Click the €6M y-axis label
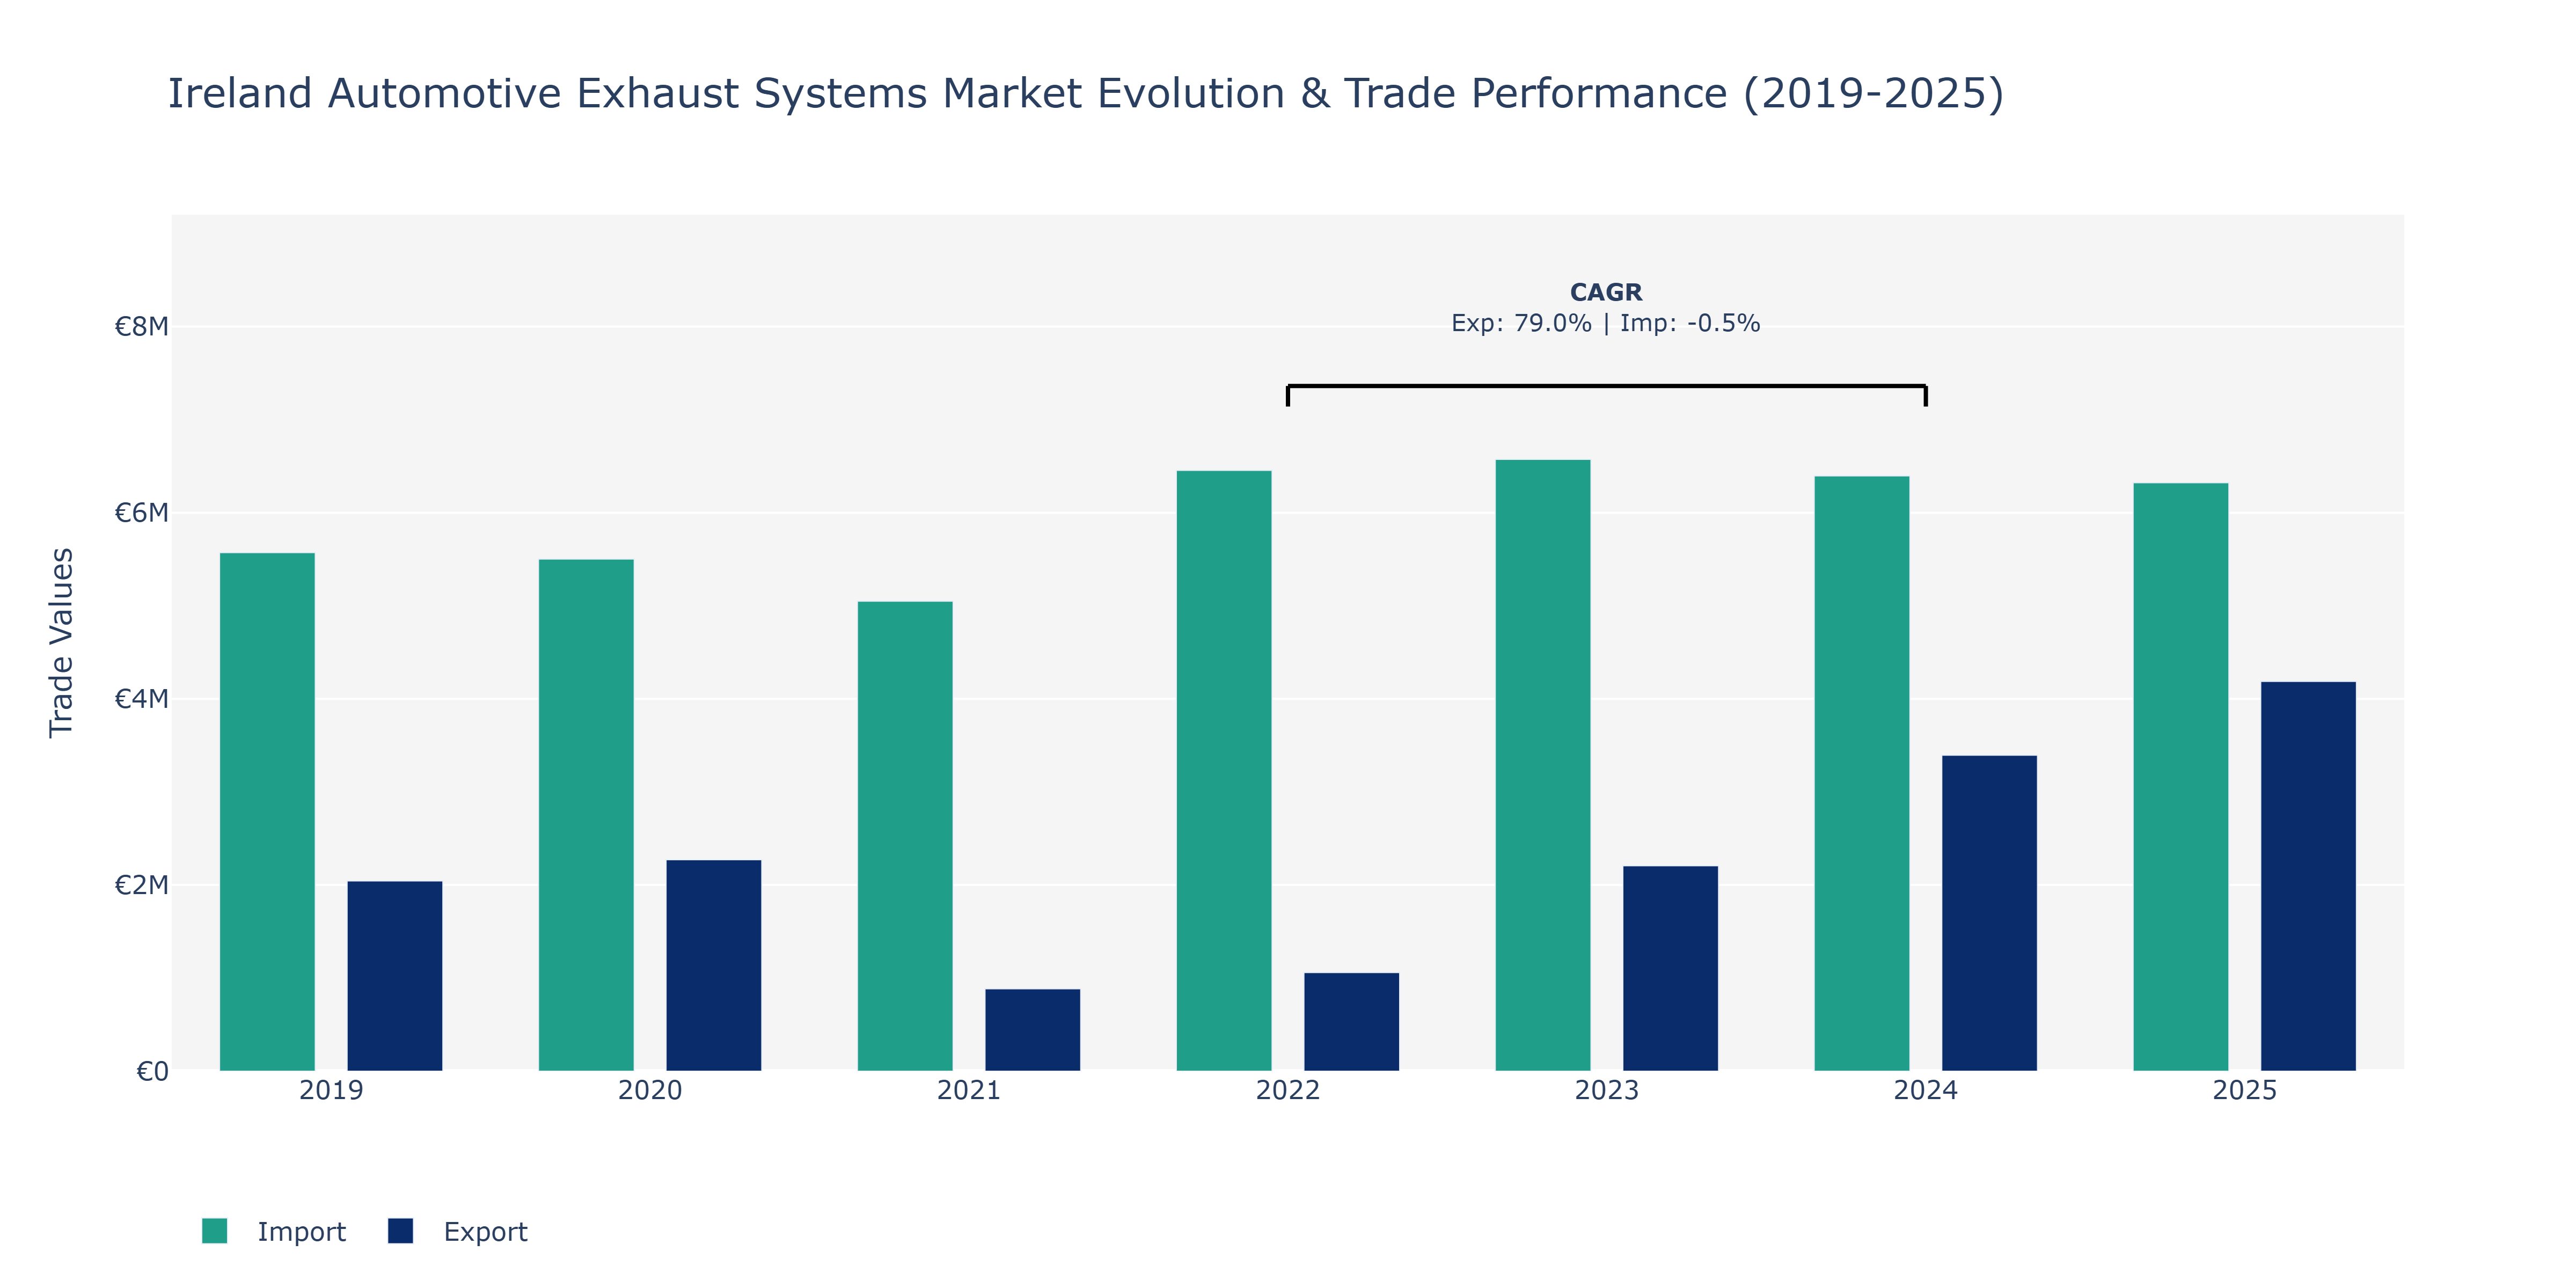Viewport: 2576px width, 1288px height. (141, 513)
